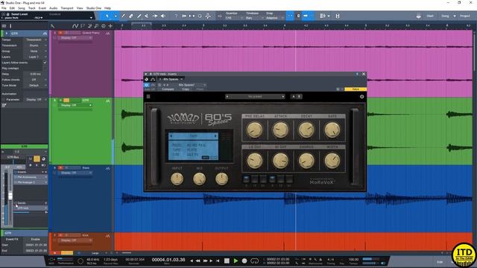Open the Group dropdown in inspector
477x268 pixels.
(35, 51)
